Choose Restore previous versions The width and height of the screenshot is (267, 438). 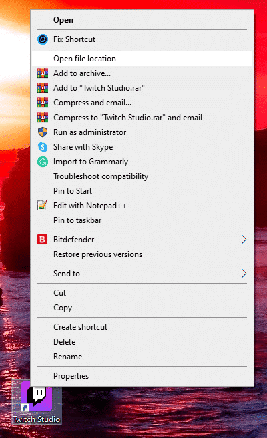point(142,254)
